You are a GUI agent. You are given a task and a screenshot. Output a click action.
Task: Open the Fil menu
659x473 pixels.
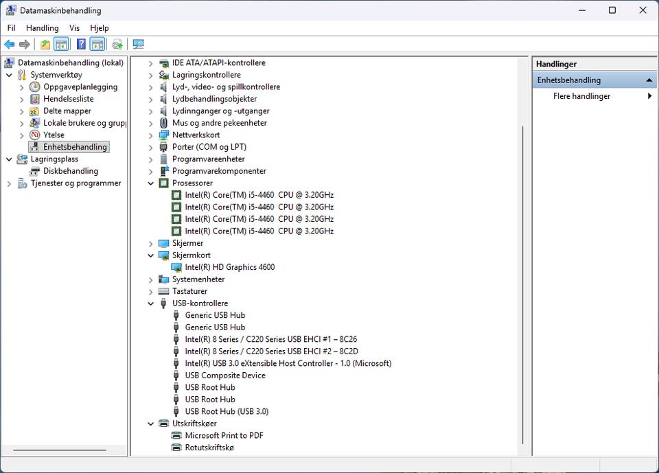12,28
